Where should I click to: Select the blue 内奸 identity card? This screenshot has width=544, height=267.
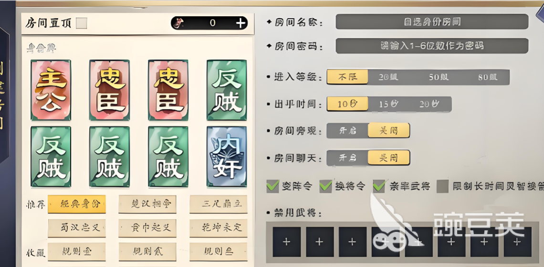227,157
